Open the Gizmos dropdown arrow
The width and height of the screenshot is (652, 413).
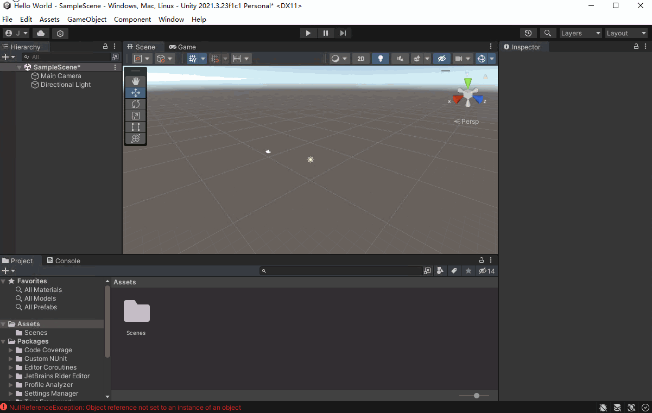point(492,59)
